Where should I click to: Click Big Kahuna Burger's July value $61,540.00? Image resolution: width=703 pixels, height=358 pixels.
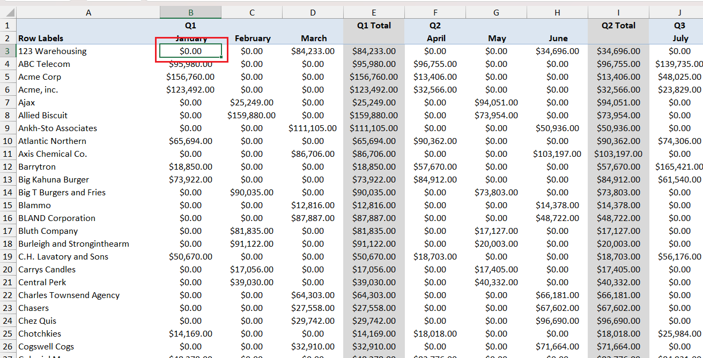tap(679, 180)
